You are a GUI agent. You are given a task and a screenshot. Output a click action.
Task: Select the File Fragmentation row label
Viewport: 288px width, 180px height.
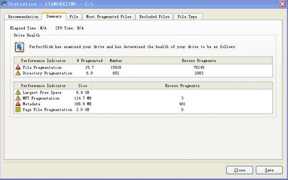[x=42, y=67]
